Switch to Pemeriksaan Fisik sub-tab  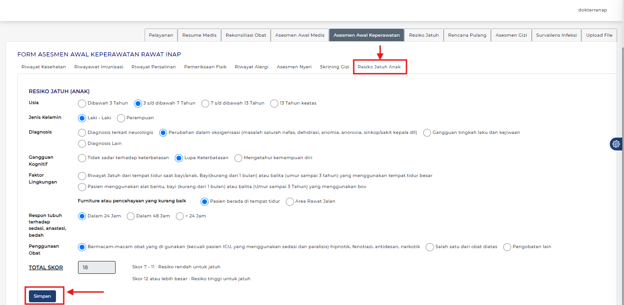point(205,67)
